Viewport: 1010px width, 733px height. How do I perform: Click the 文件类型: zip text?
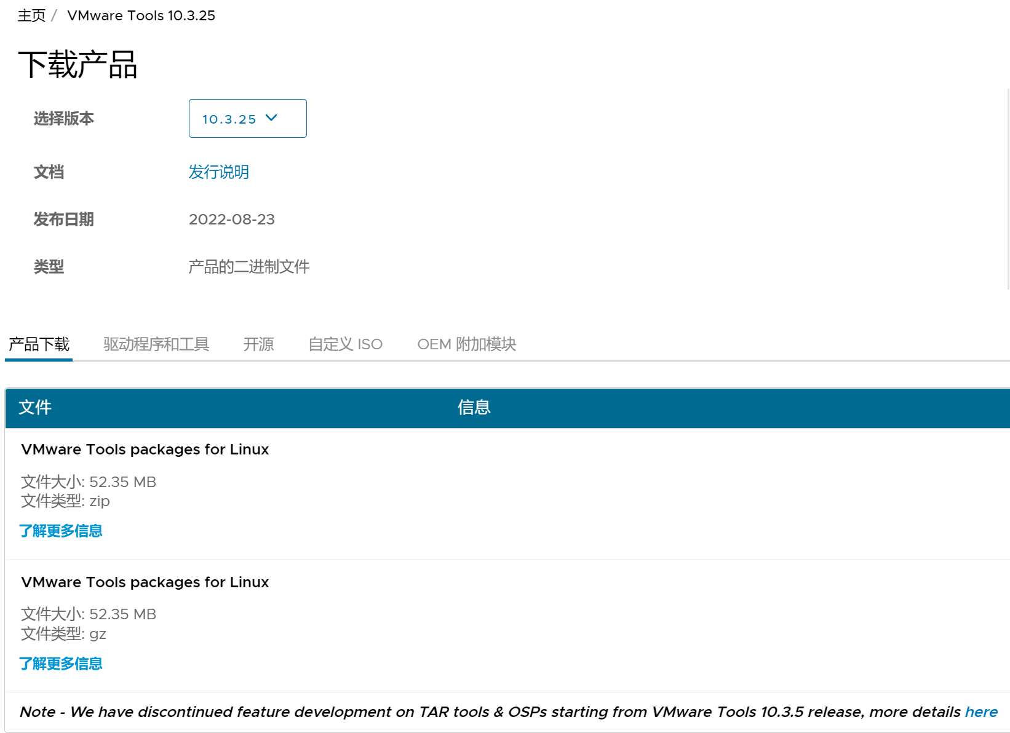pyautogui.click(x=65, y=501)
